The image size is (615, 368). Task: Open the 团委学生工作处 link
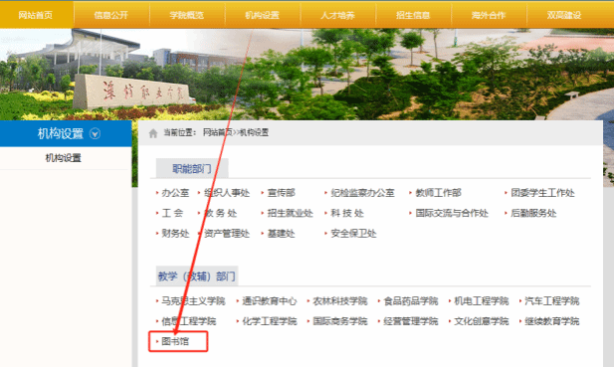coord(542,193)
